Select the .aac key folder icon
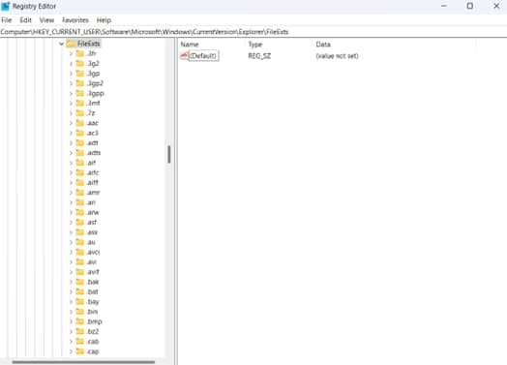The width and height of the screenshot is (507, 365). coord(80,123)
